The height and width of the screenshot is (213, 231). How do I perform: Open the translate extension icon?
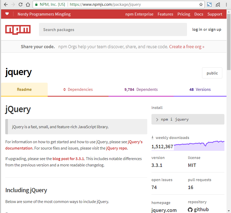click(218, 4)
